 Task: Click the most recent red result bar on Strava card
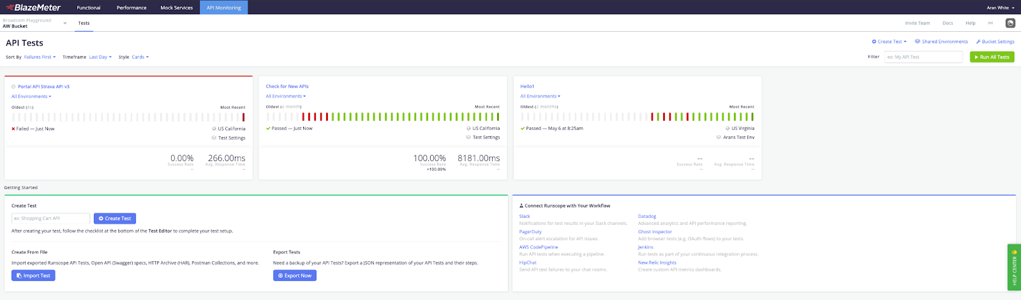tap(243, 117)
